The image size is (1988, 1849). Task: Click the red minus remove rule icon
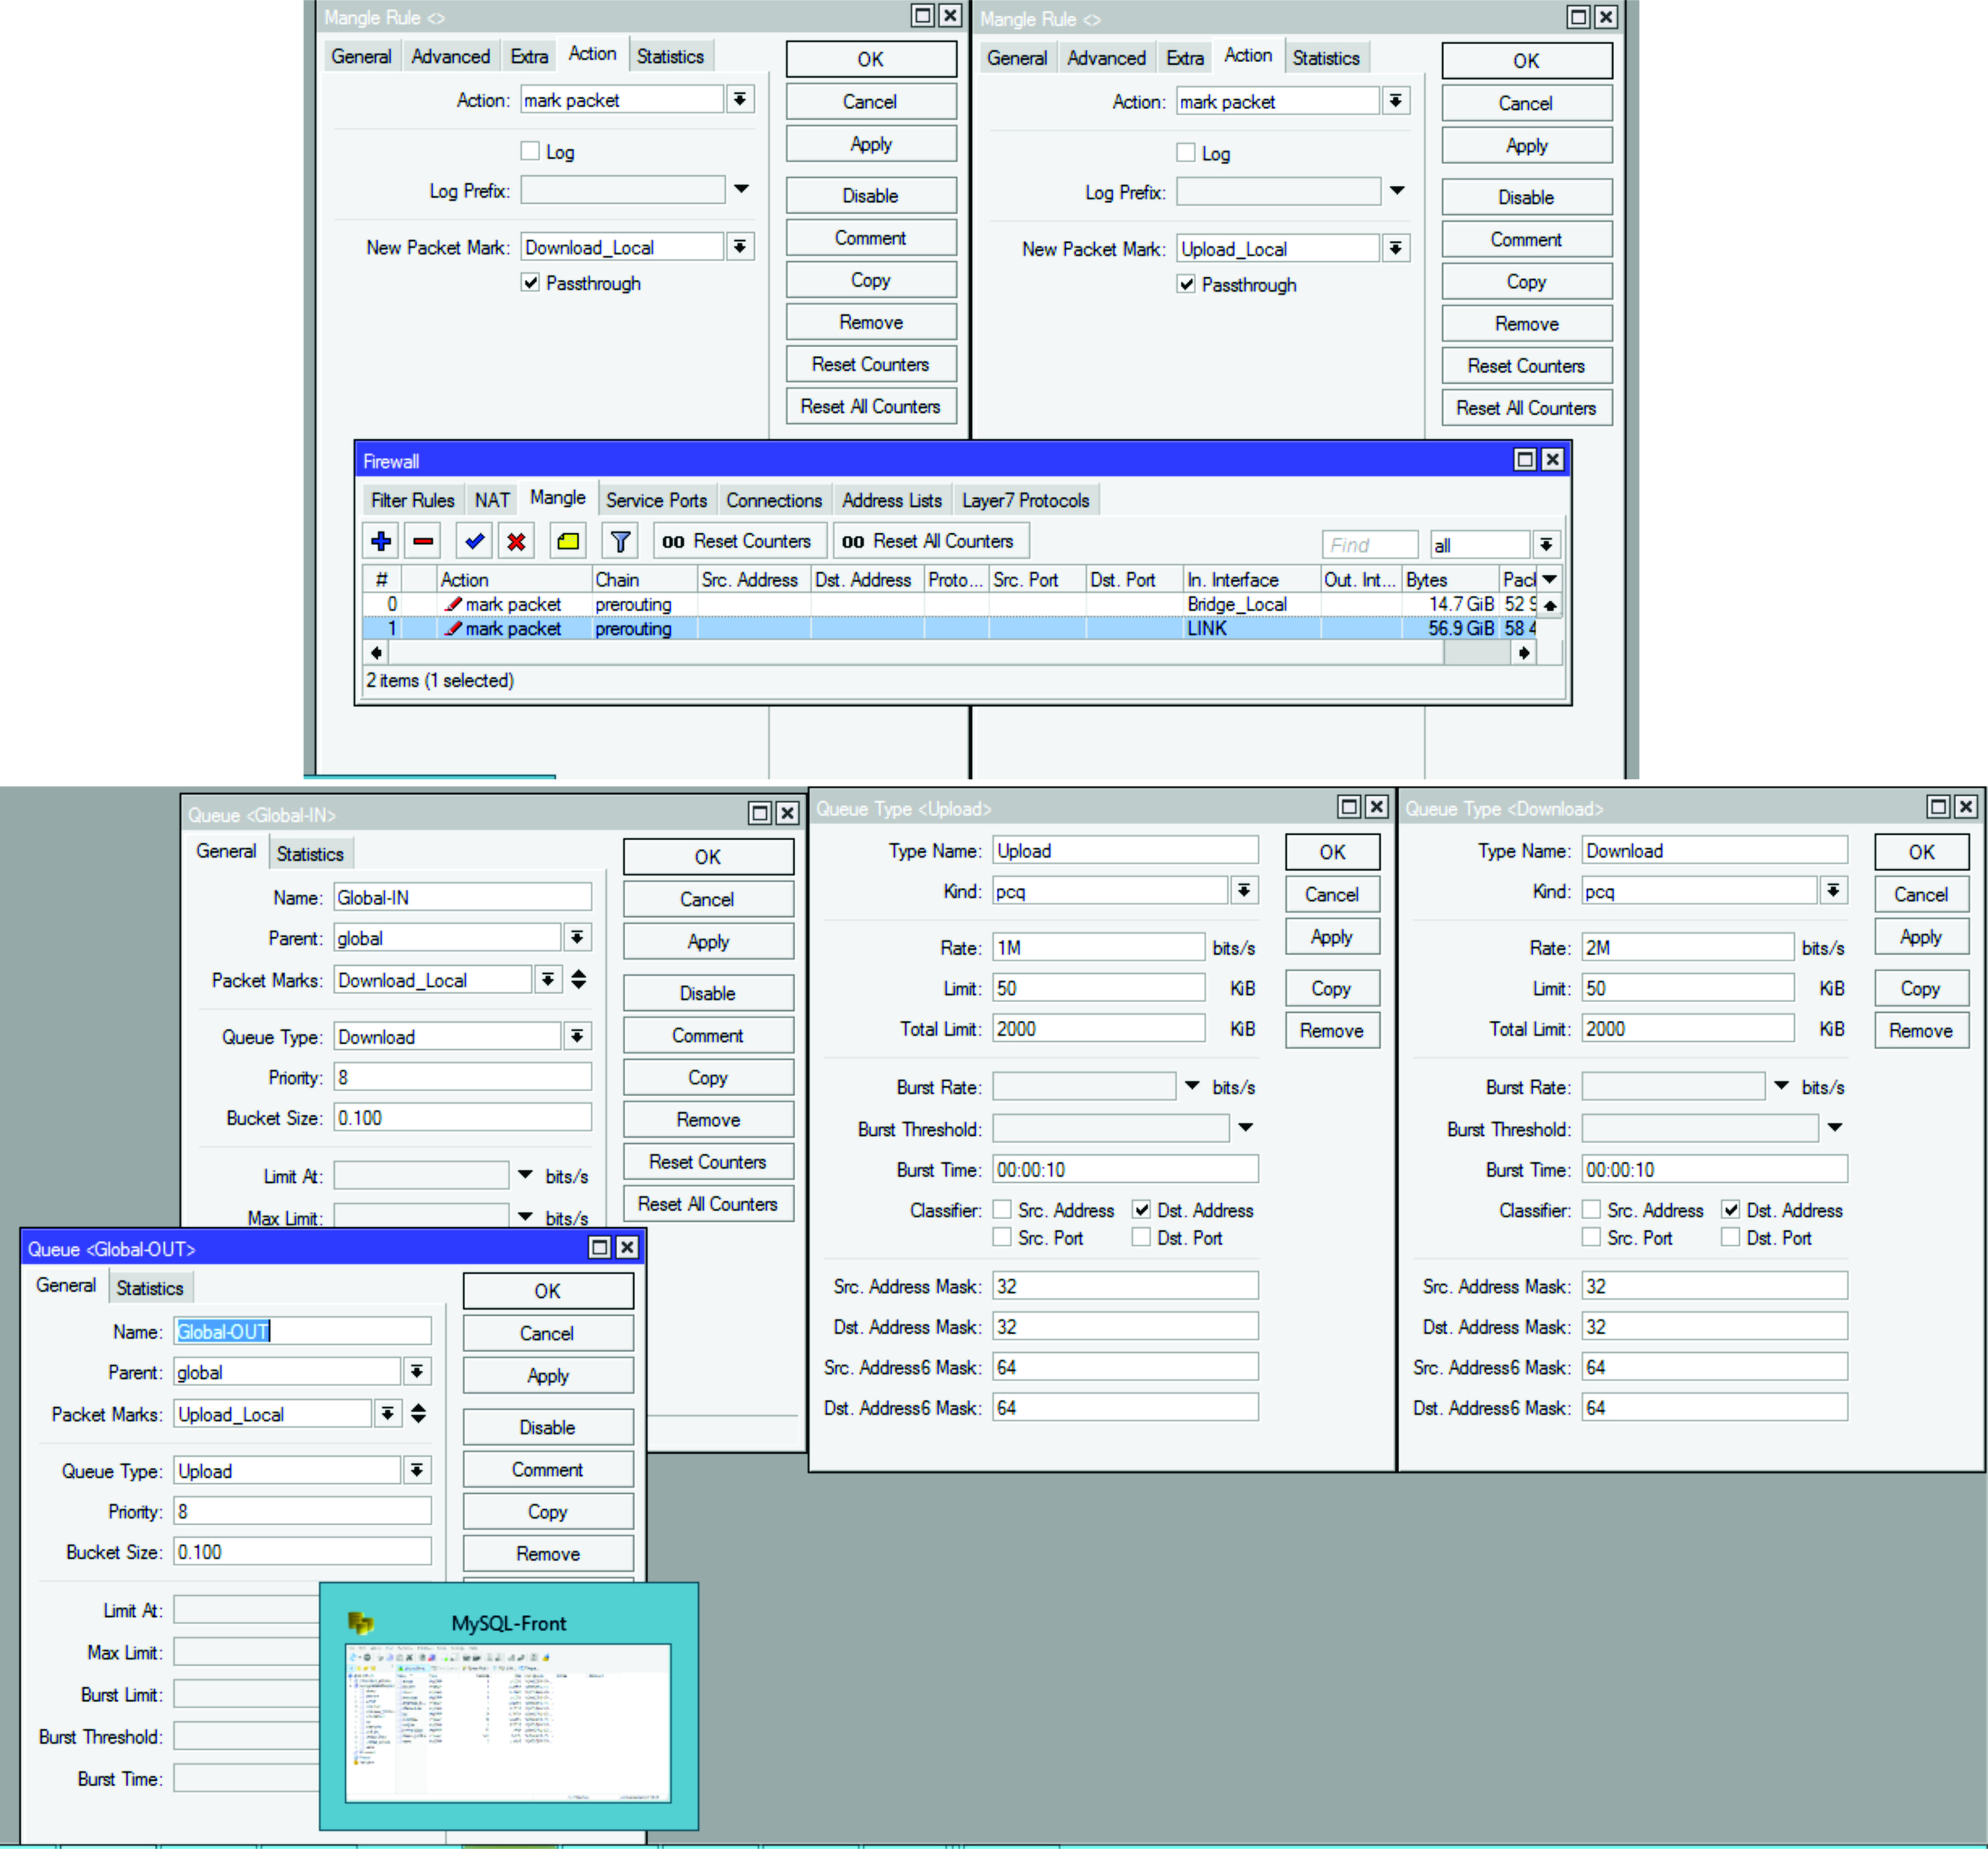pos(423,541)
